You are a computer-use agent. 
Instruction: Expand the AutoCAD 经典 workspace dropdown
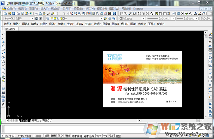(x=32, y=18)
